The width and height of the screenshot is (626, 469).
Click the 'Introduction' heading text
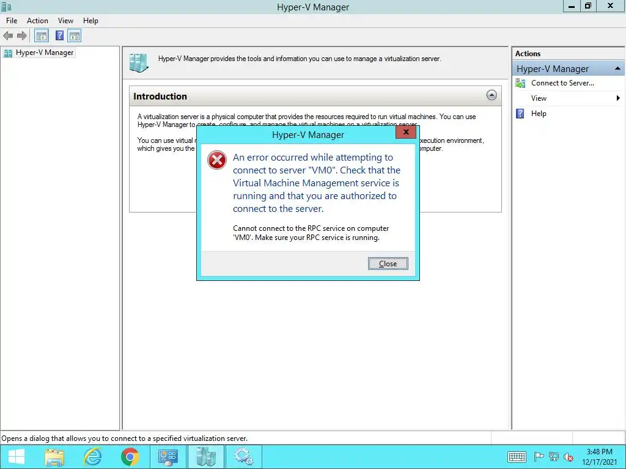160,96
